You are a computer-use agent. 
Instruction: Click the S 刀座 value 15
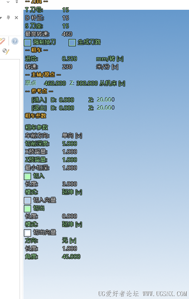coord(66,26)
